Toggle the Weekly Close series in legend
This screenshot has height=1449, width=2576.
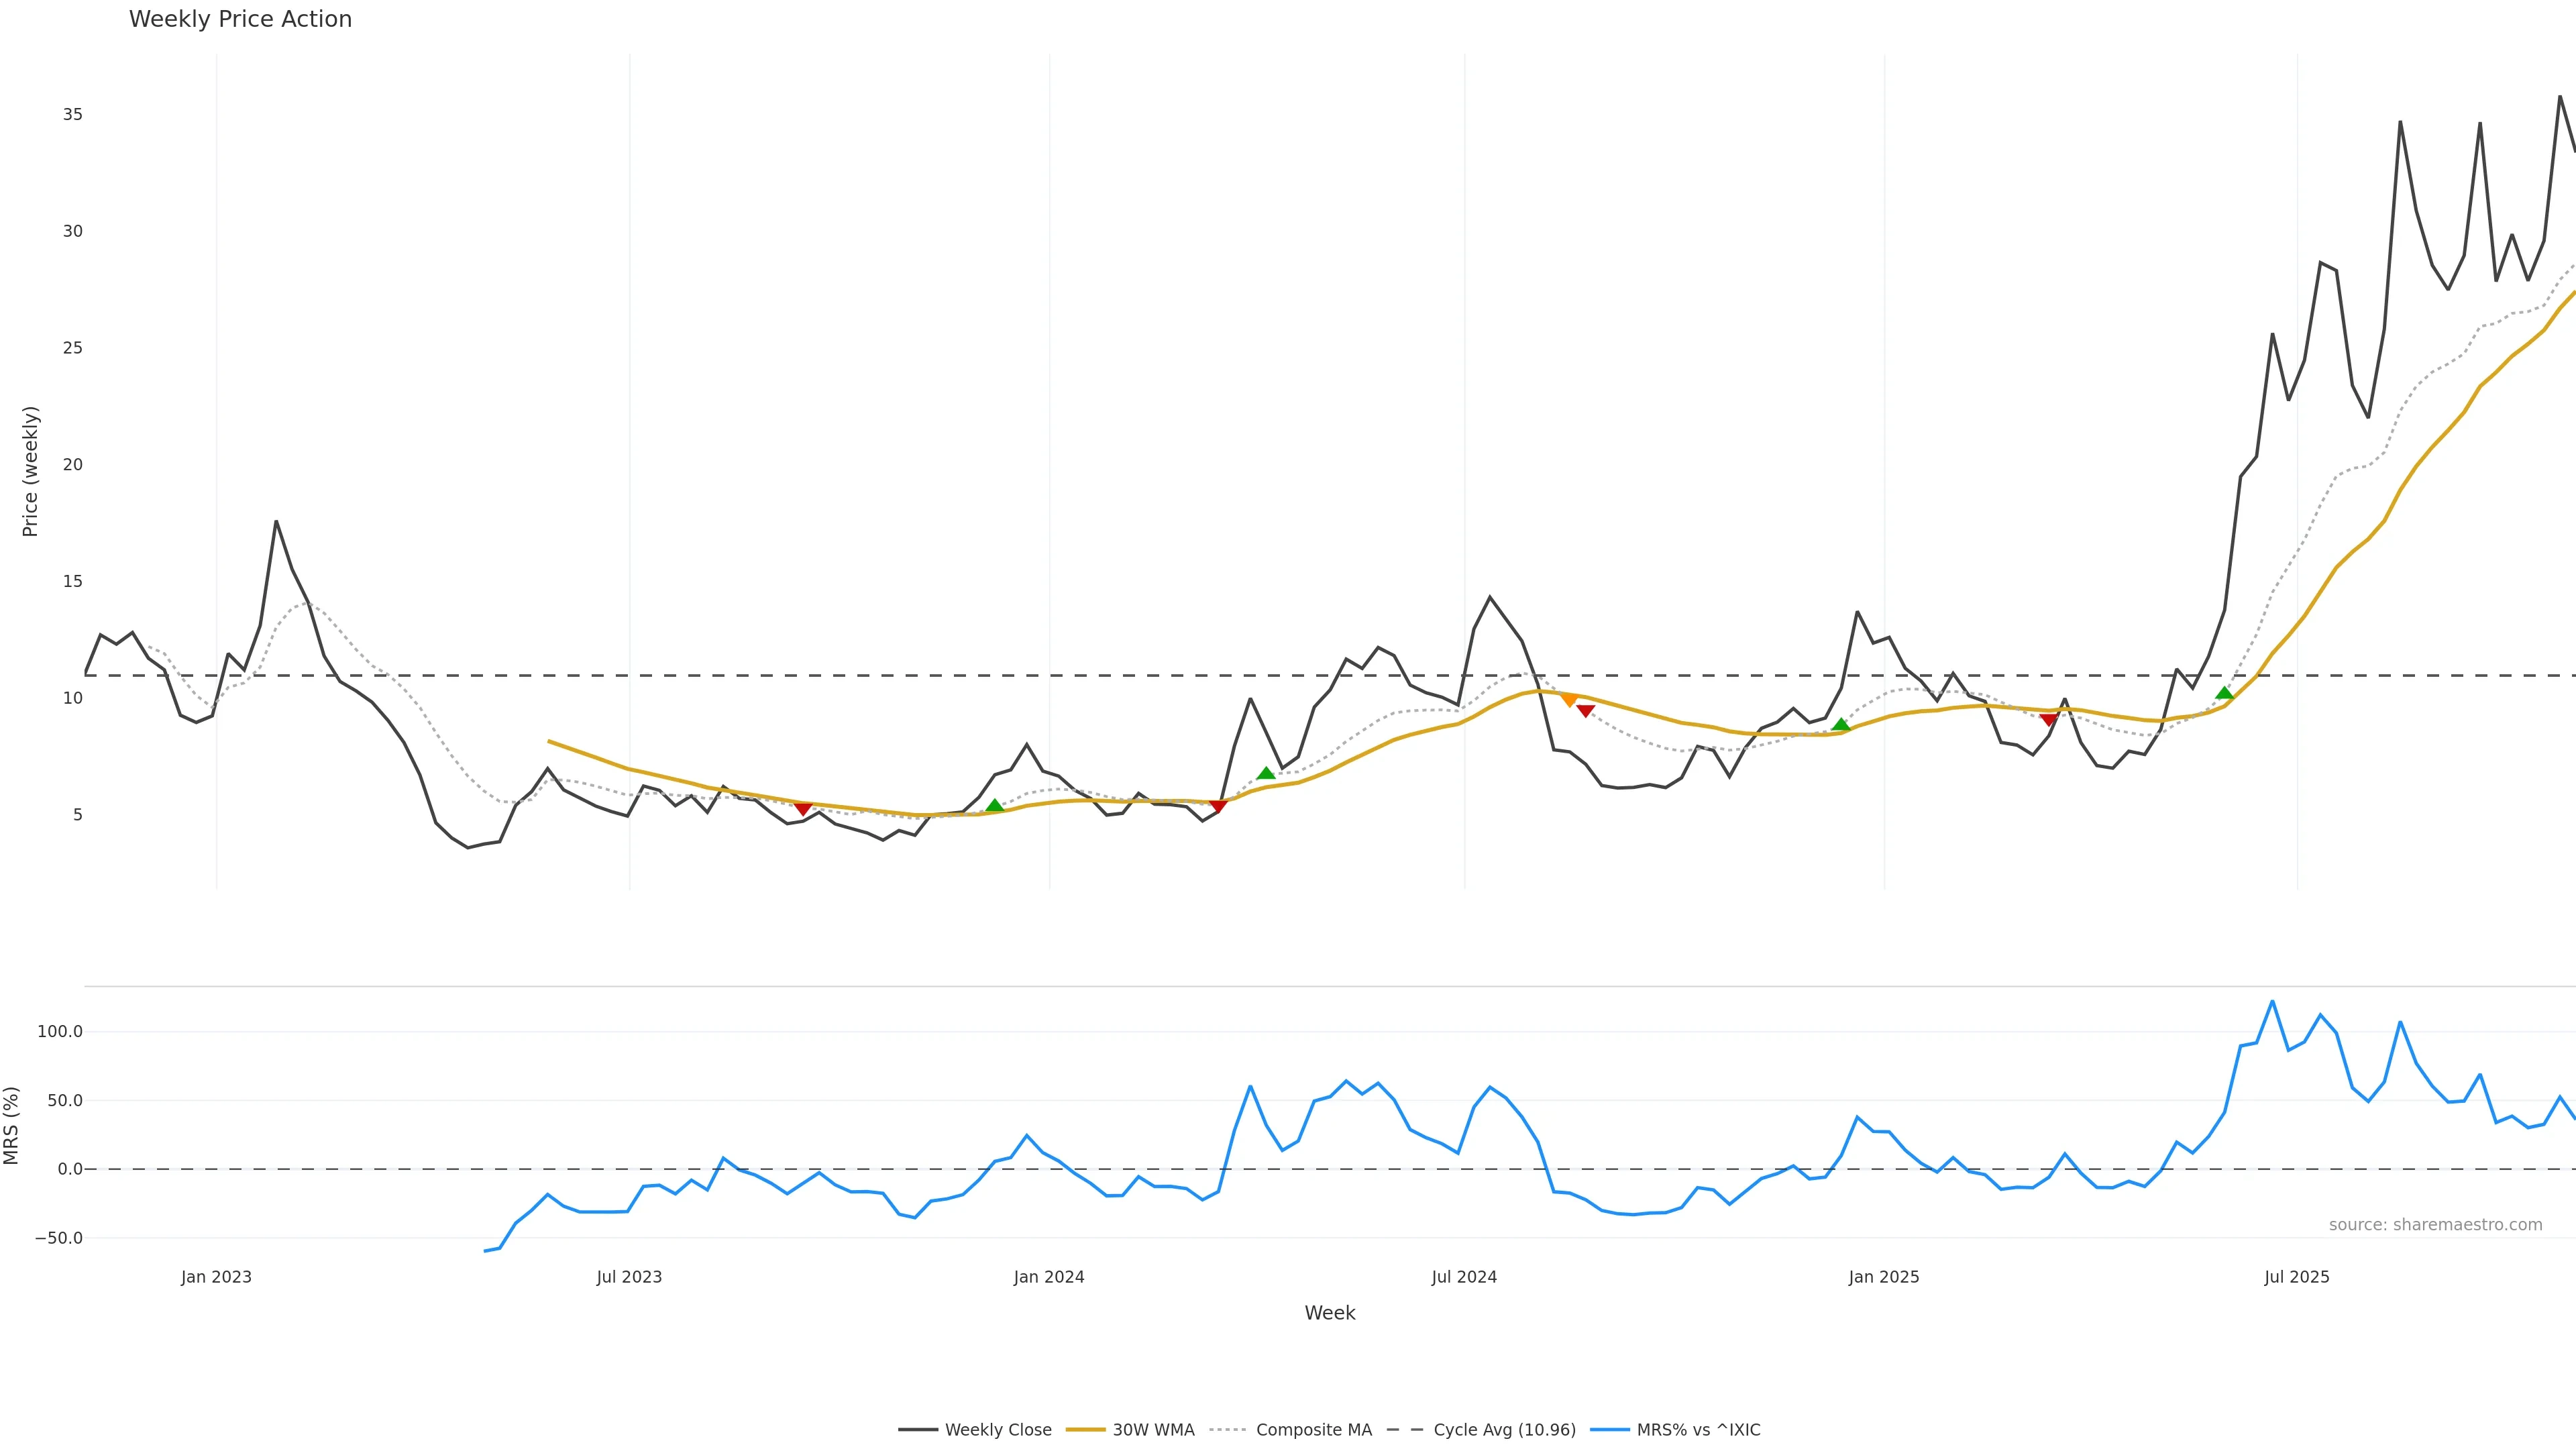(x=975, y=1430)
